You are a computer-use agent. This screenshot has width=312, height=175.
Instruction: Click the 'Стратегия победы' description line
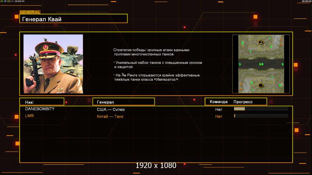pos(151,52)
